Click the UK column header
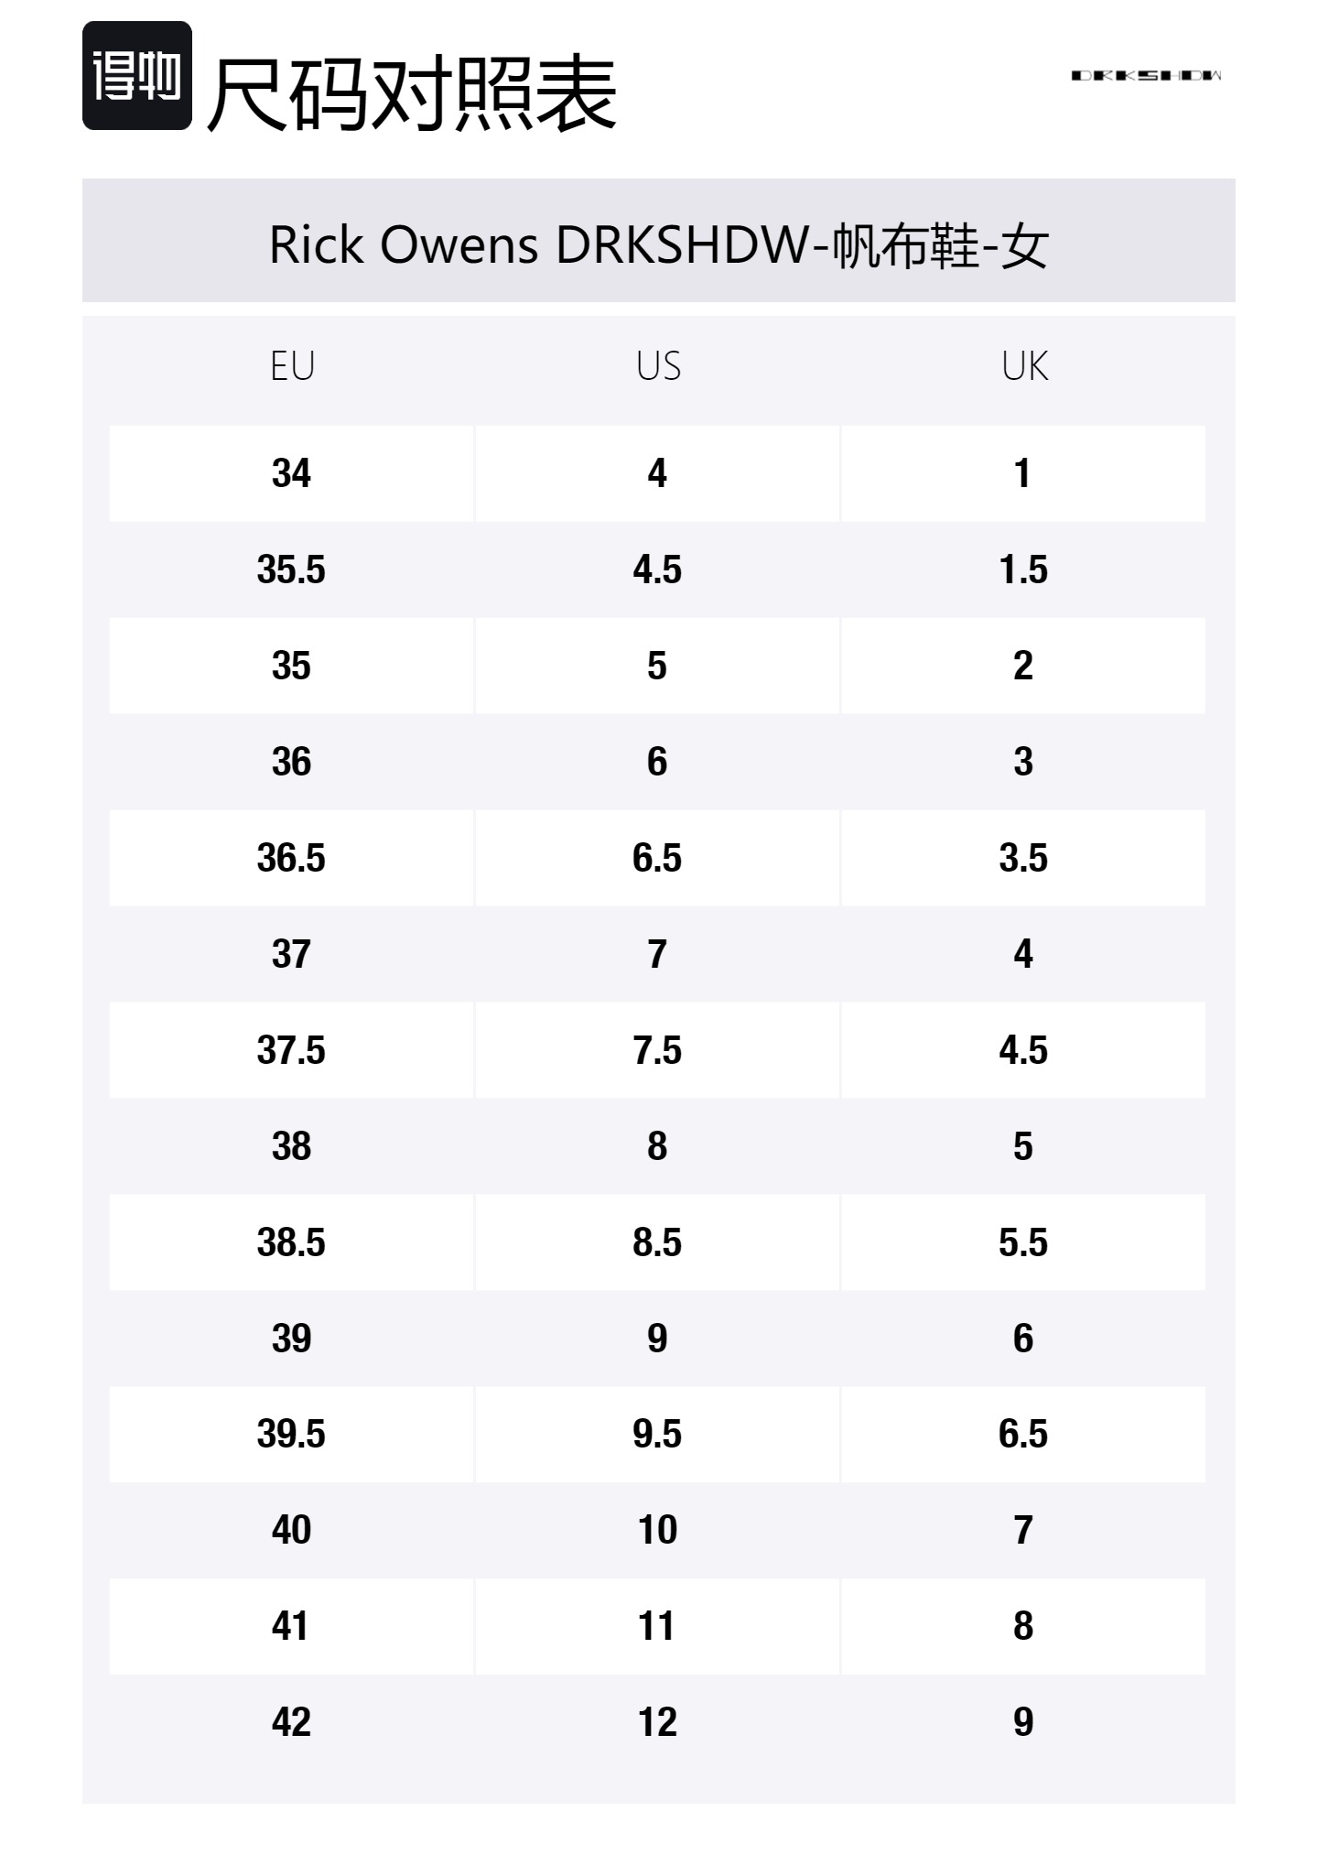 1024,366
